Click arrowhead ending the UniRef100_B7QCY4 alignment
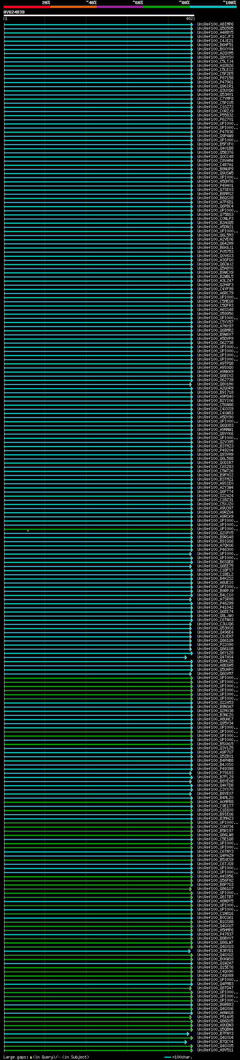 tap(186, 1042)
